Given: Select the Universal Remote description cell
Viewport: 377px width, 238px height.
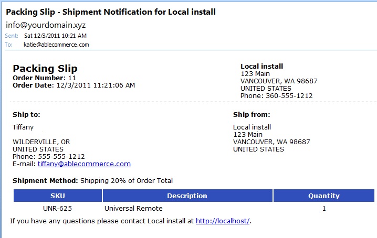Looking at the screenshot, I should [x=133, y=208].
